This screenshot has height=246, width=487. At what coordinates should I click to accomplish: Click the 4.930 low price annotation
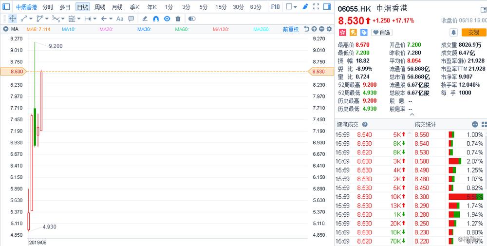coord(49,227)
